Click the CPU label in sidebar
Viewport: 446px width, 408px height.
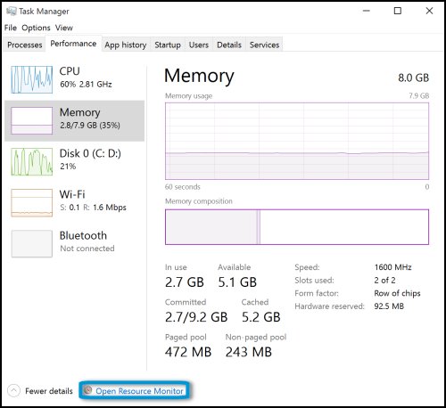(x=70, y=71)
